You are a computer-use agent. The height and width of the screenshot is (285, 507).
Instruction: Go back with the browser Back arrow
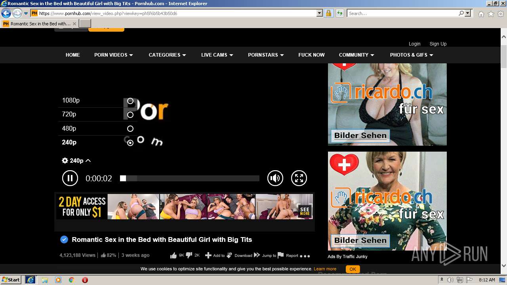coord(6,13)
